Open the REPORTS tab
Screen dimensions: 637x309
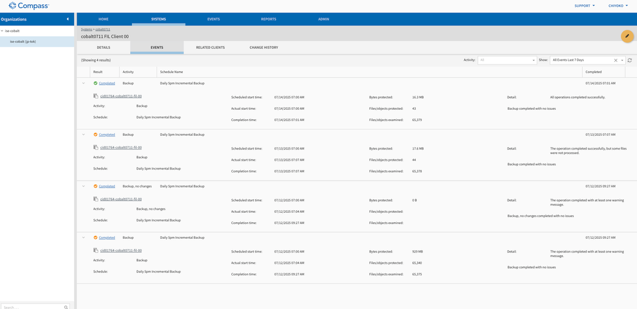coord(269,19)
